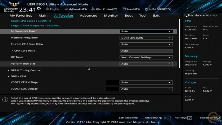Click the Memory Frequency label
Screen dimensions: 222x125
tap(24, 37)
